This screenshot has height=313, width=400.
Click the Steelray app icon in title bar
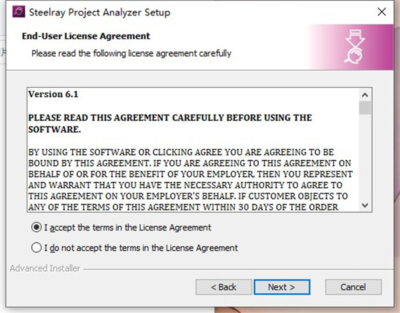19,12
